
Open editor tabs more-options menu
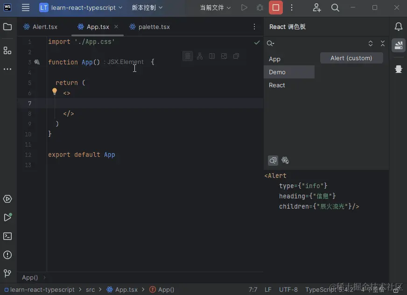pos(254,27)
